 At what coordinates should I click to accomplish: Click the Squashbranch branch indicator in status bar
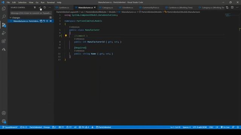click(10, 127)
